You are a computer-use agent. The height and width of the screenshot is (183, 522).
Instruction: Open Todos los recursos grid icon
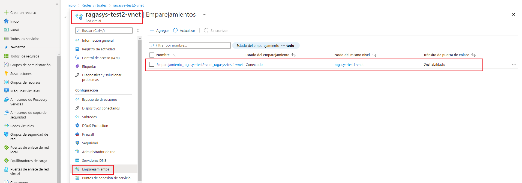coord(6,56)
